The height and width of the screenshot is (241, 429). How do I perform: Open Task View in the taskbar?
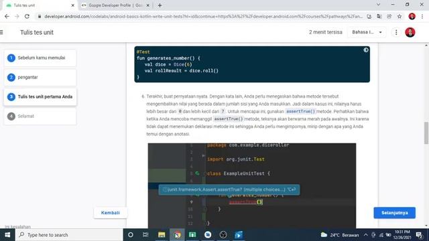pos(145,235)
